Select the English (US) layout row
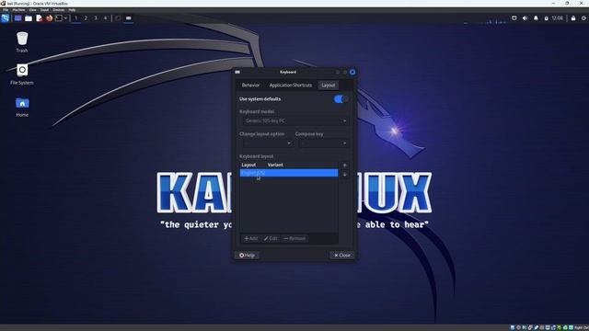The width and height of the screenshot is (589, 331). click(x=288, y=173)
